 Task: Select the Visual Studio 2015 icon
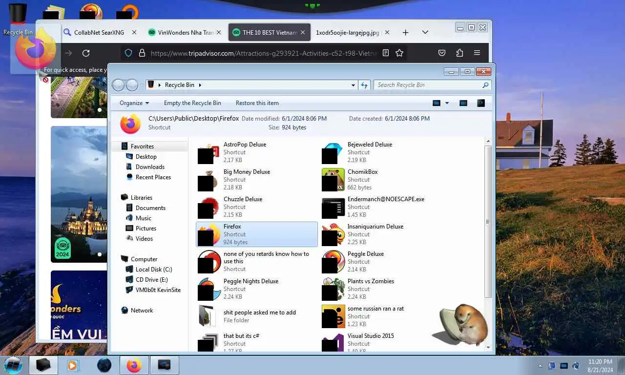click(333, 342)
